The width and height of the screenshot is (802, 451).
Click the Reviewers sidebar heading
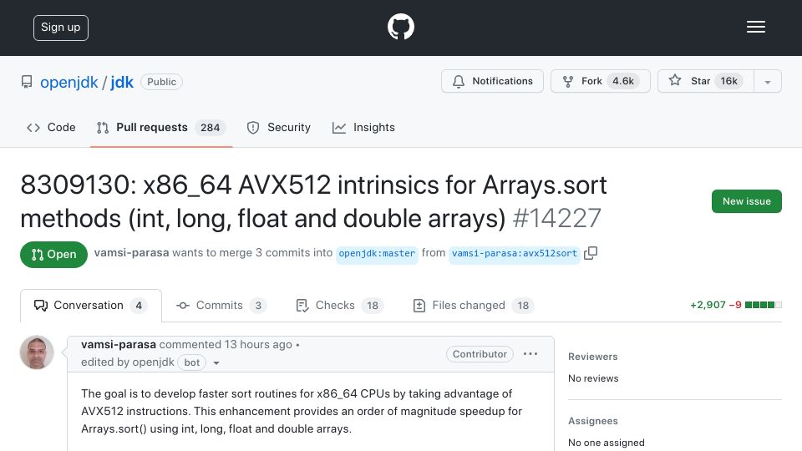pos(593,357)
